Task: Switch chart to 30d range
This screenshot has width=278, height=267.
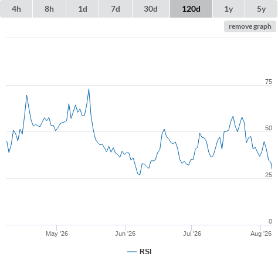Action: [x=151, y=9]
